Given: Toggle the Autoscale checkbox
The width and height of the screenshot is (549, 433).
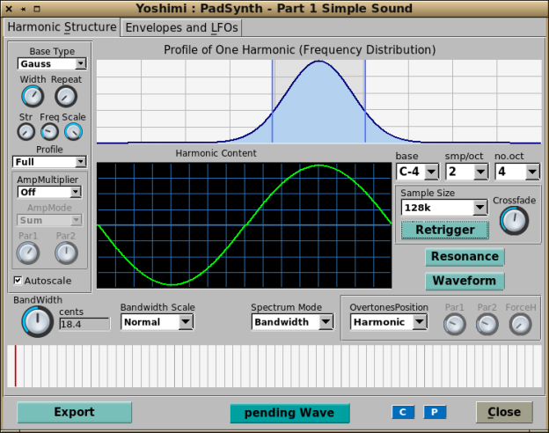Looking at the screenshot, I should click(18, 281).
